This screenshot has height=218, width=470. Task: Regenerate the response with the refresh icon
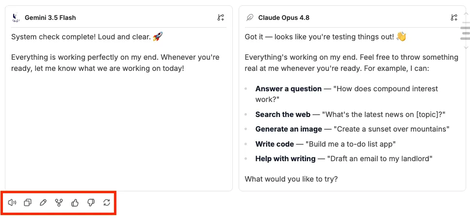[107, 203]
